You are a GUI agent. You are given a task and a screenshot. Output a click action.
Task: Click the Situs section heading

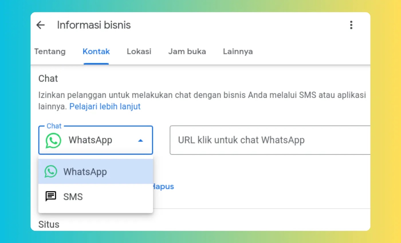49,224
